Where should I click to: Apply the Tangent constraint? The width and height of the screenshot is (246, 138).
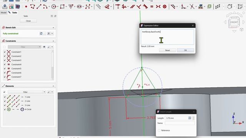pos(145,7)
